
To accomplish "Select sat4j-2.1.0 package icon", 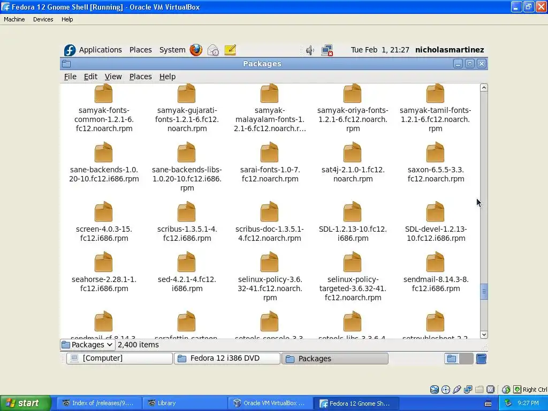I will (x=352, y=153).
